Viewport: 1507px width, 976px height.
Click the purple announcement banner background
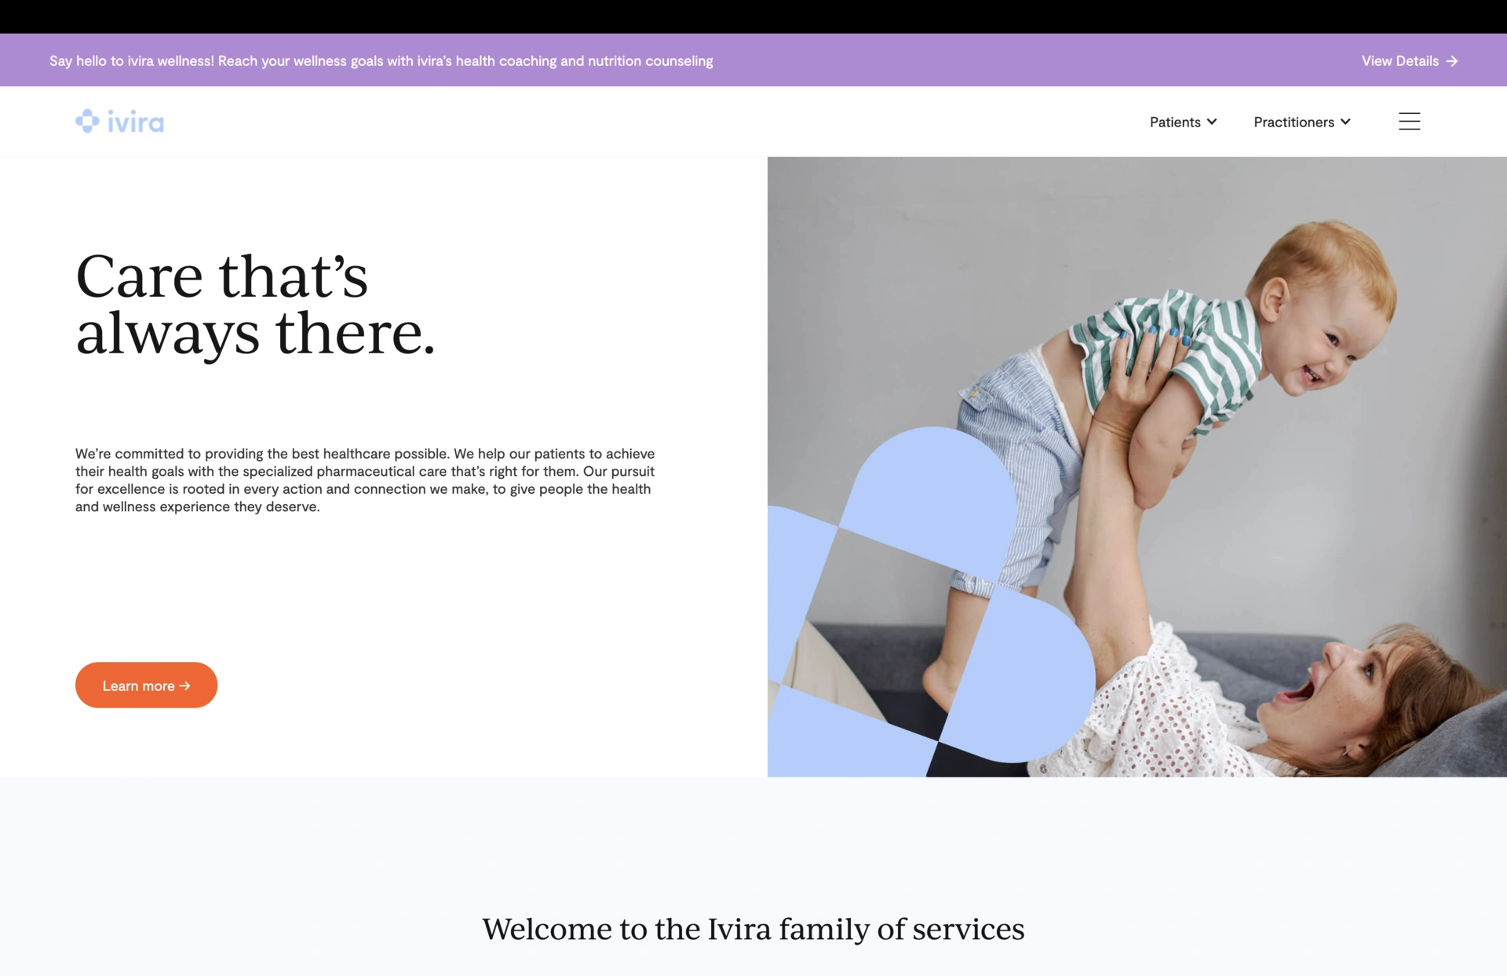(1020, 60)
